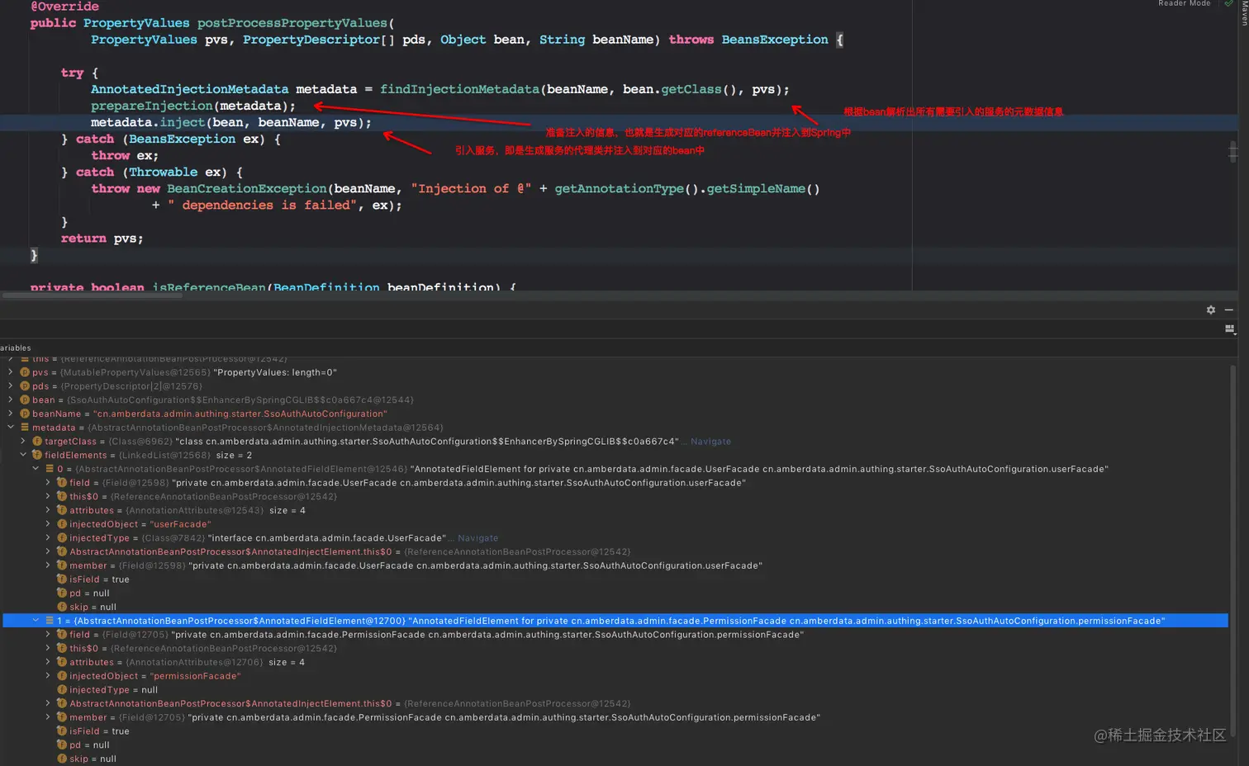Expand the injectedObject "userFacade" node
The width and height of the screenshot is (1249, 766).
point(48,524)
